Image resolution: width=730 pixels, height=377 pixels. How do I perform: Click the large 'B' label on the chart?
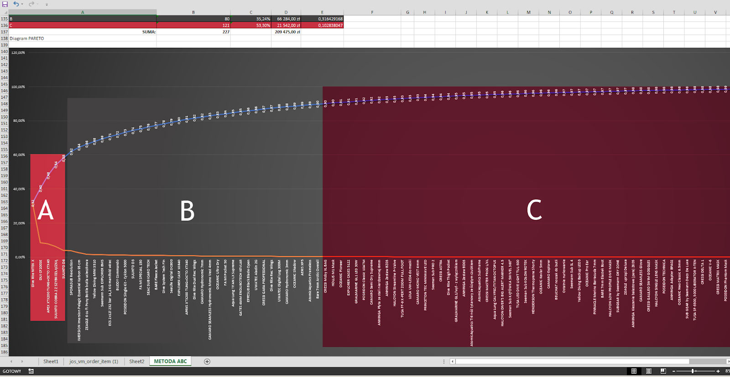click(x=187, y=211)
